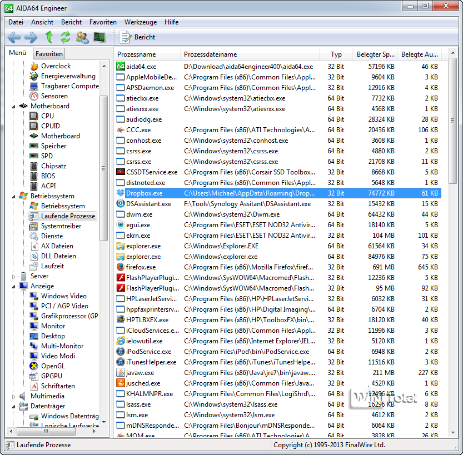The image size is (463, 455).
Task: Open the green monitor graph toolbar icon
Action: pos(99,37)
